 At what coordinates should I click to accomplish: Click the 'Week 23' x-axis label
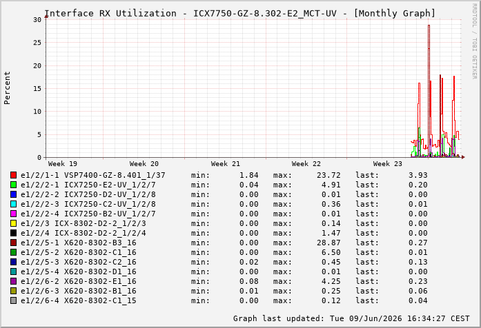387,164
